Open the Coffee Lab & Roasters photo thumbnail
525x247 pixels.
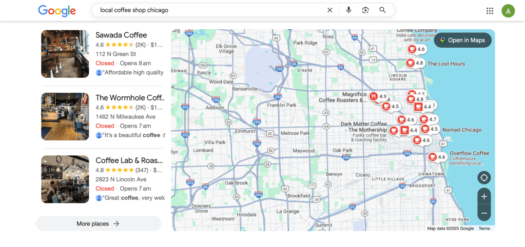[x=65, y=179]
